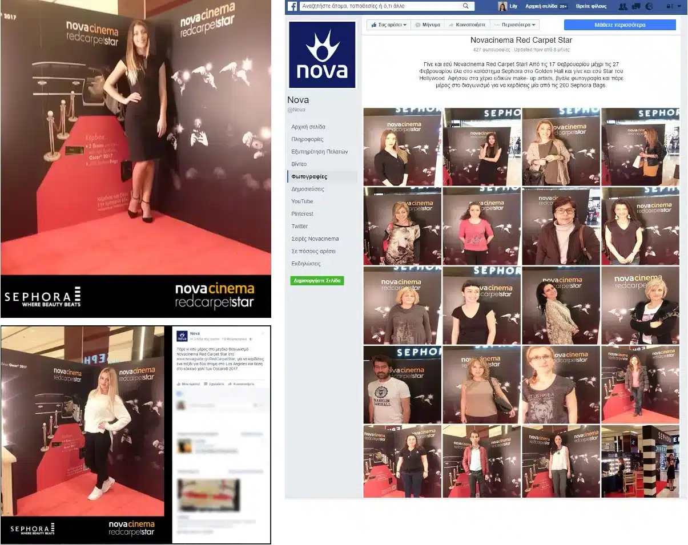Open photo of girl in pink top

coord(481,226)
